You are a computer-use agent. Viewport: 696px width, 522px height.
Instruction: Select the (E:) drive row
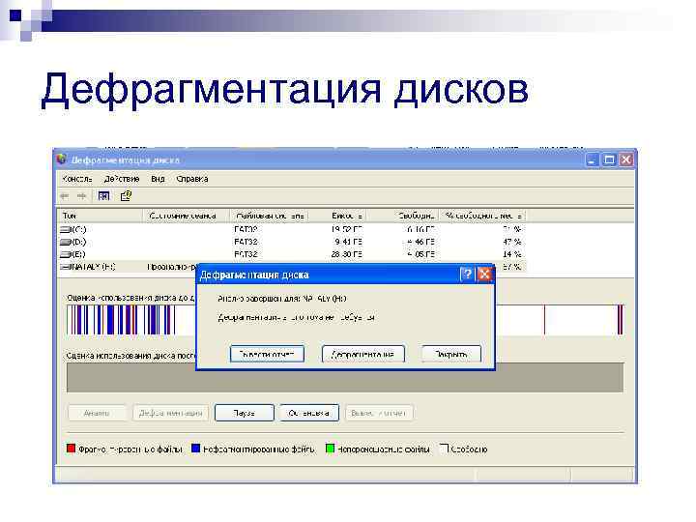(x=291, y=254)
